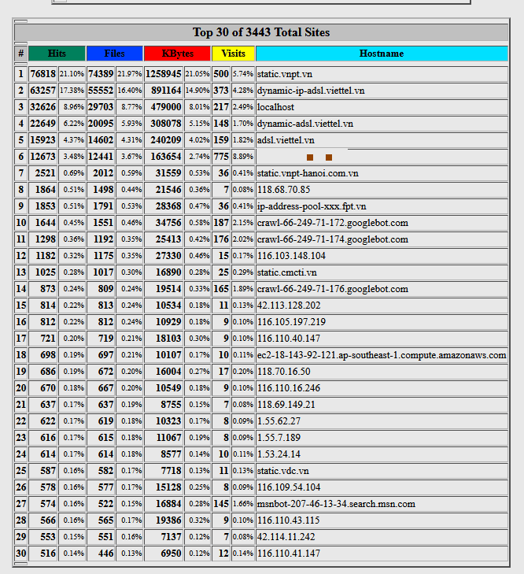Click the right brown square in row 6
524x574 pixels.
click(329, 157)
